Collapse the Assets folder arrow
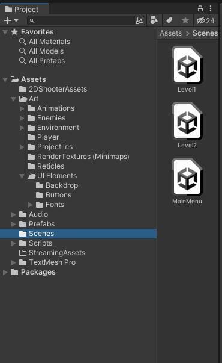The width and height of the screenshot is (222, 363). click(5, 80)
